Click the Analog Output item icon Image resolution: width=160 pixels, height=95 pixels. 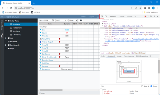[40, 42]
